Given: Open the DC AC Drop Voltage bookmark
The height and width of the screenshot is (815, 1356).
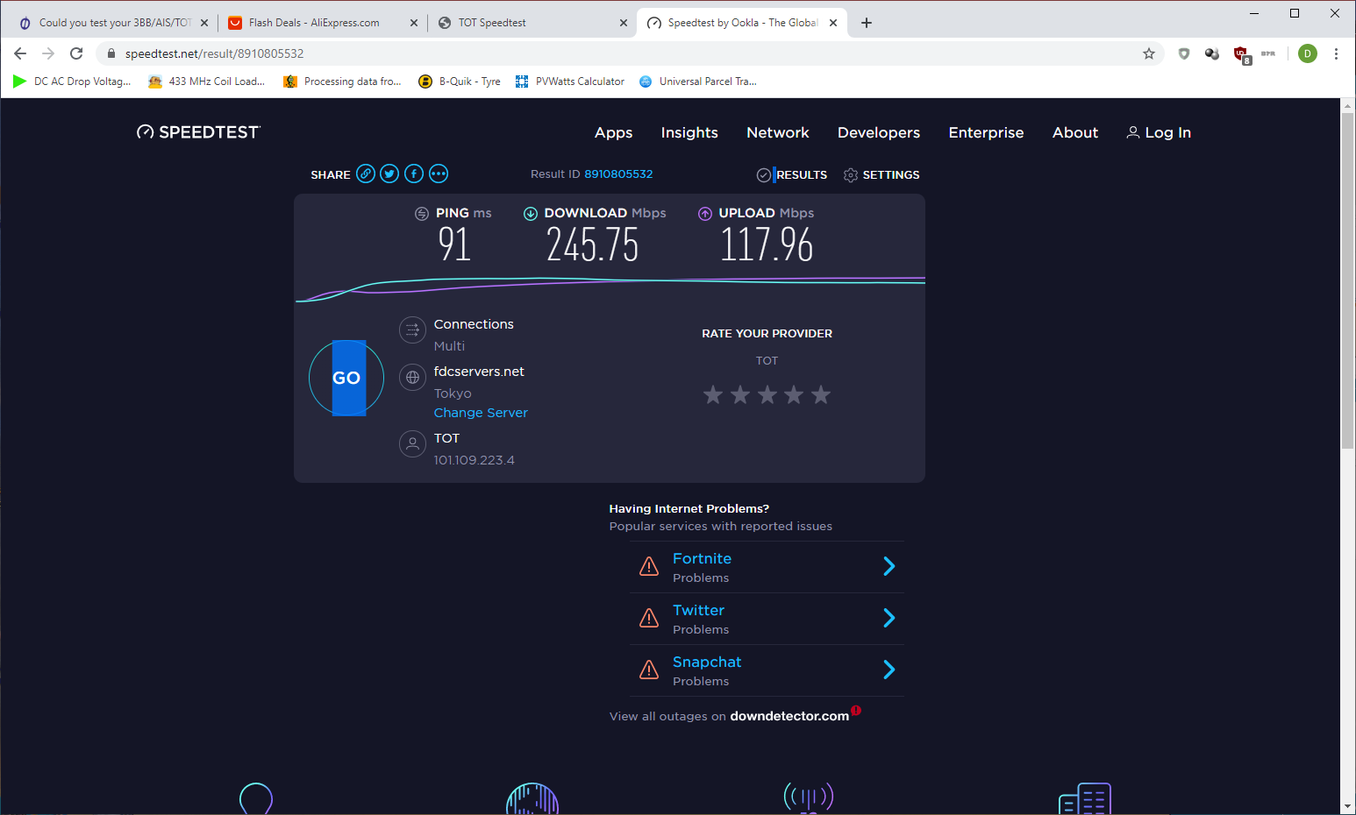Looking at the screenshot, I should pos(72,81).
